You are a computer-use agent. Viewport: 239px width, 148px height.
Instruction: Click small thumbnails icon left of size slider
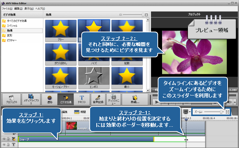[120, 15]
